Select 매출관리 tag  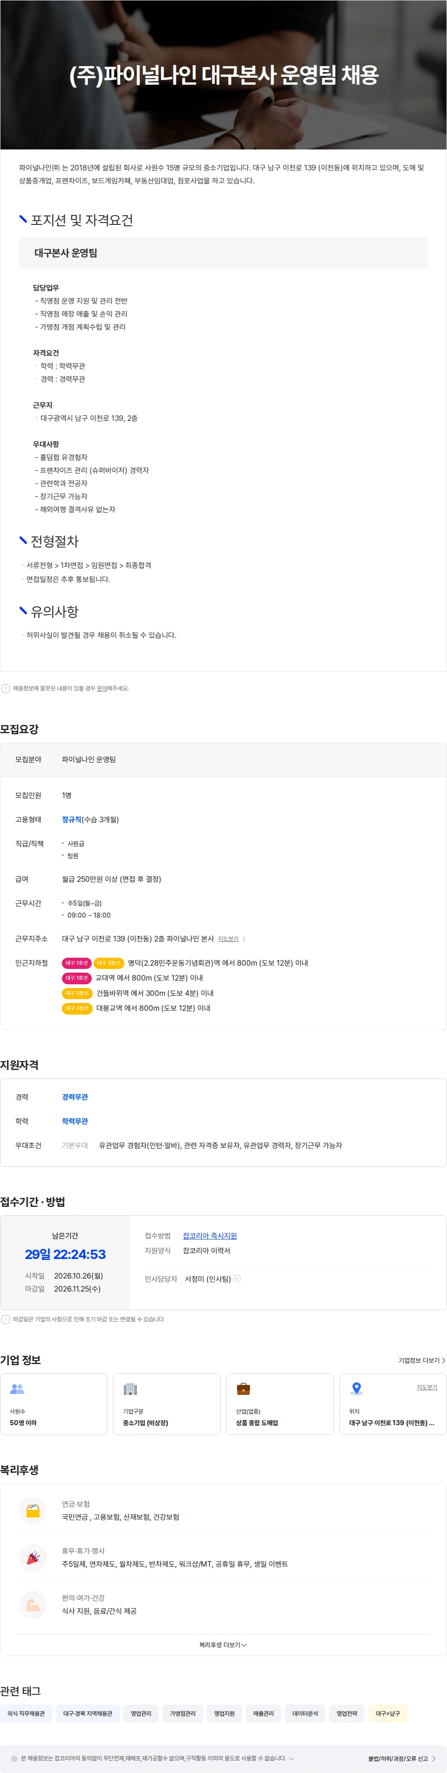point(263,1714)
